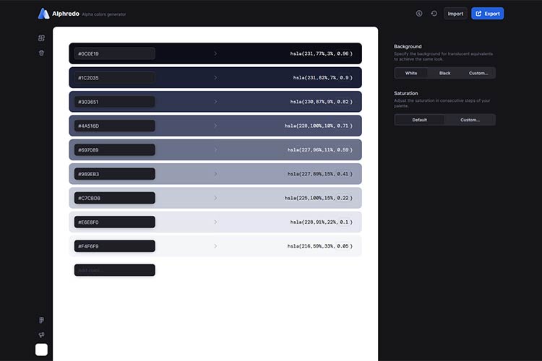Click the chevron arrow in the #4A516D row
This screenshot has width=542, height=361.
pyautogui.click(x=215, y=126)
